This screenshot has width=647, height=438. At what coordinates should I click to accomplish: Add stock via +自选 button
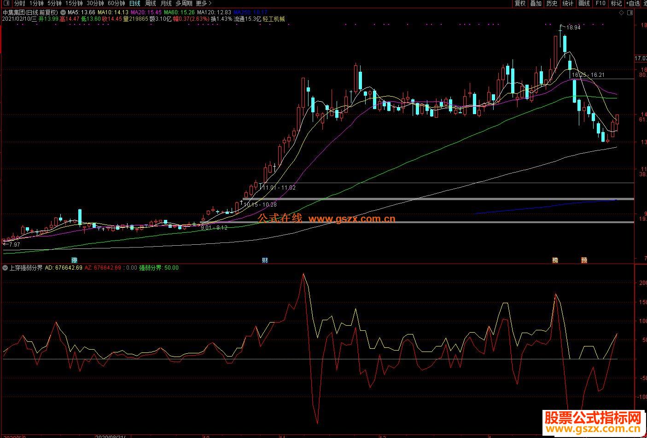[x=634, y=3]
